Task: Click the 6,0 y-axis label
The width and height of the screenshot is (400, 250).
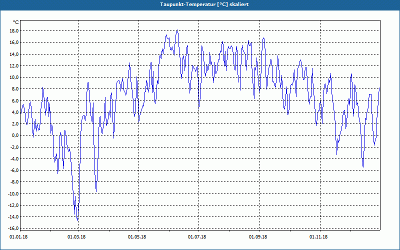Action: point(15,101)
